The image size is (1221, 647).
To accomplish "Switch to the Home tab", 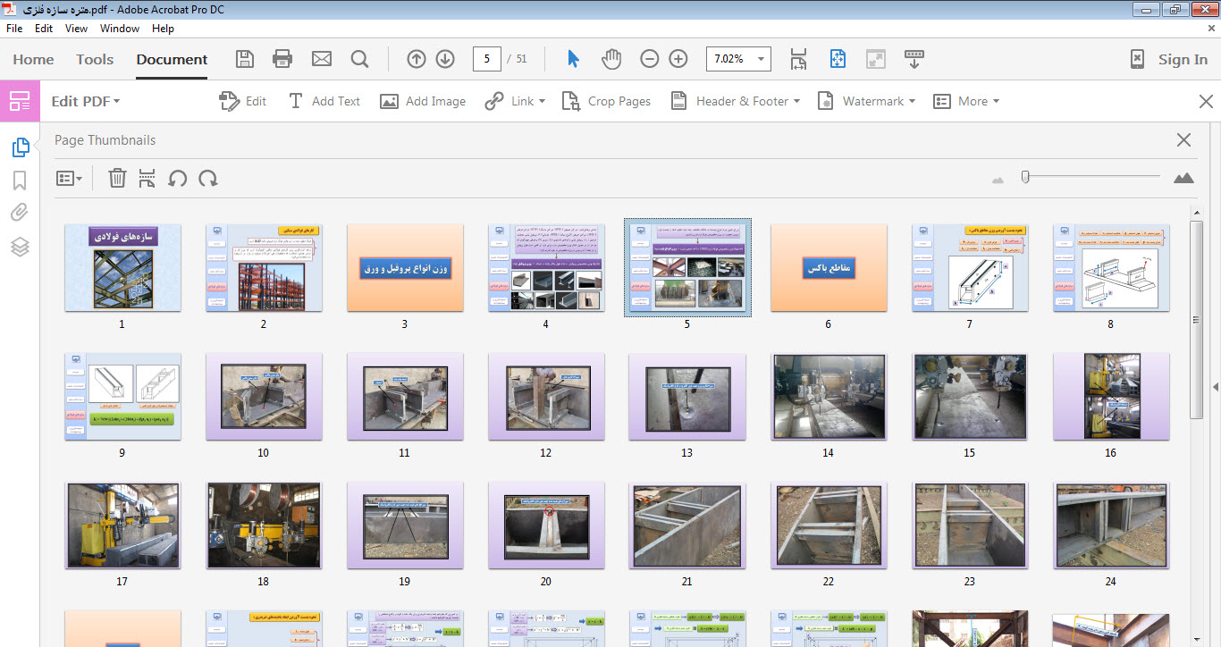I will [33, 59].
